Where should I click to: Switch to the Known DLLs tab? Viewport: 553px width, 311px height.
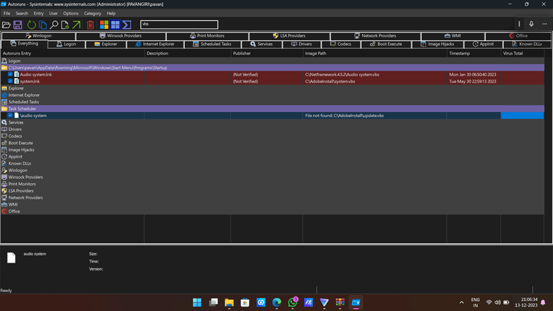[x=527, y=44]
